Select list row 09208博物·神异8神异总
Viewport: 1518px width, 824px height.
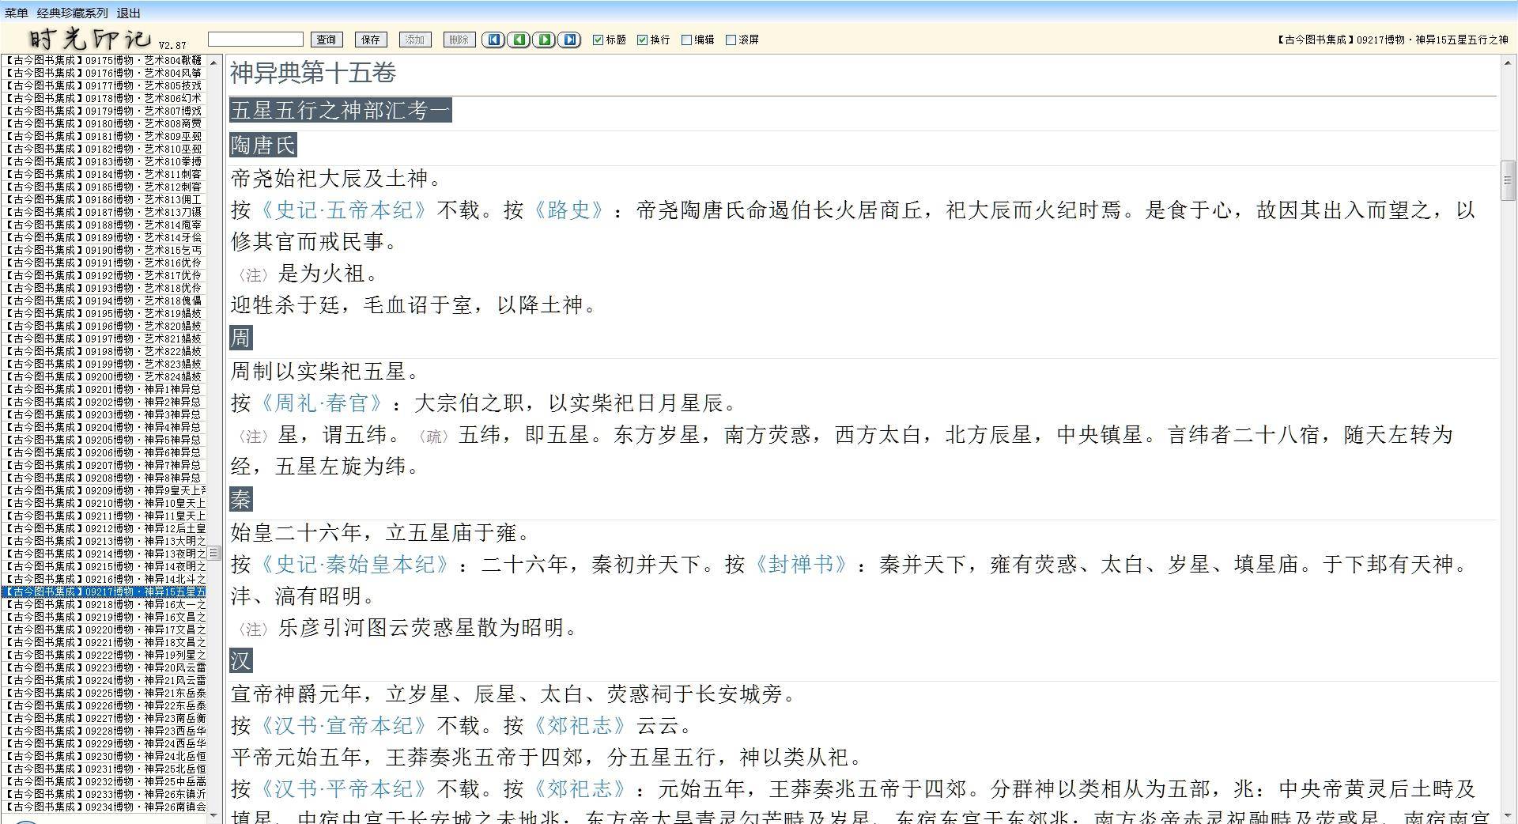pos(104,478)
